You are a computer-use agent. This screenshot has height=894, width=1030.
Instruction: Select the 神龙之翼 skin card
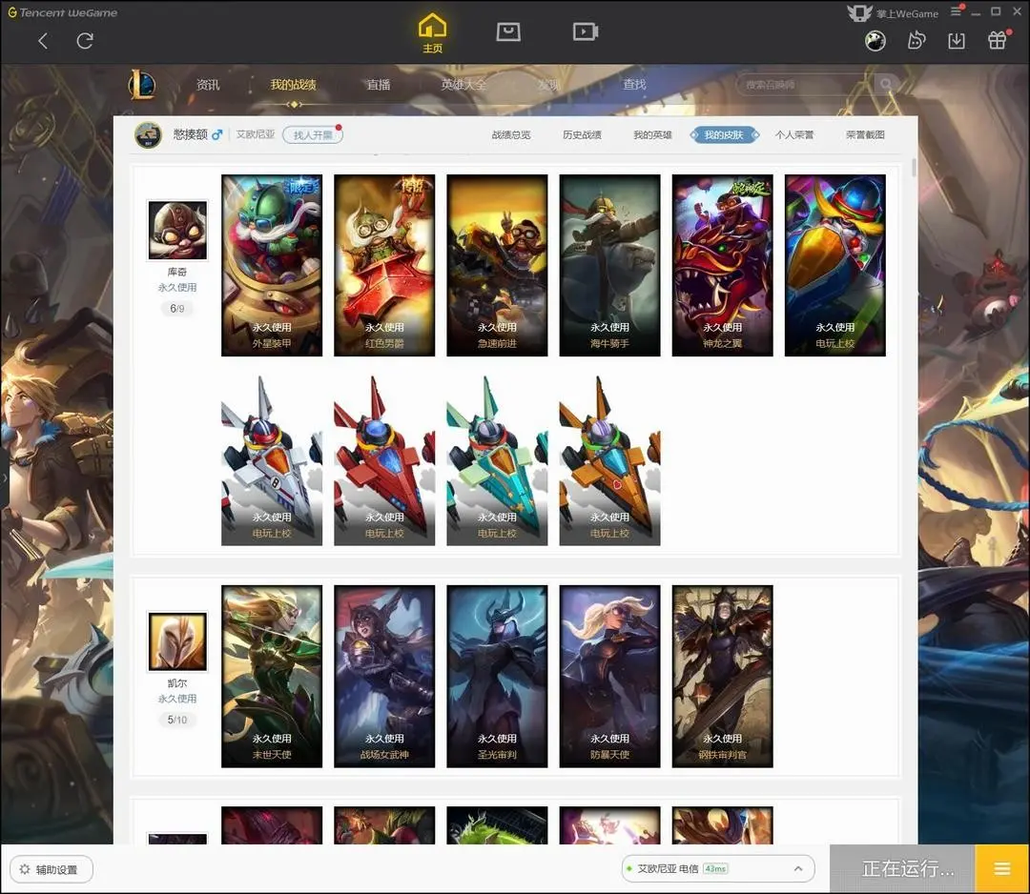723,265
